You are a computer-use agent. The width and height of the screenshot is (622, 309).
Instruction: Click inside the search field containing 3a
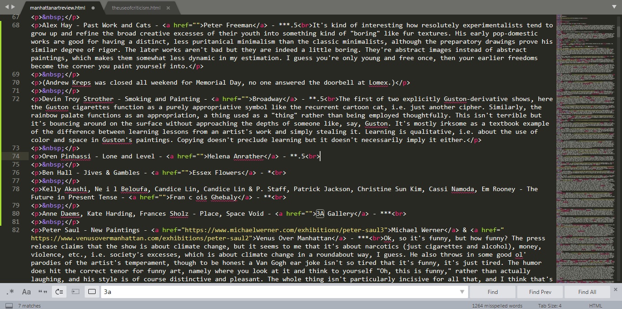[228, 291]
